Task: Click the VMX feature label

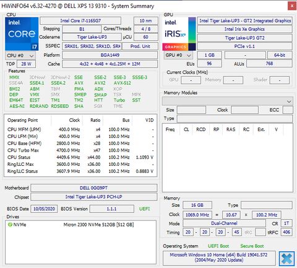Action: pos(35,95)
